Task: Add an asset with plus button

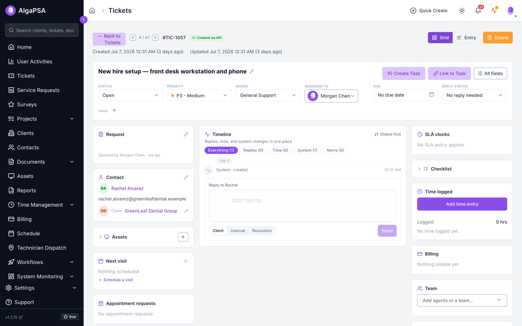Action: [183, 237]
